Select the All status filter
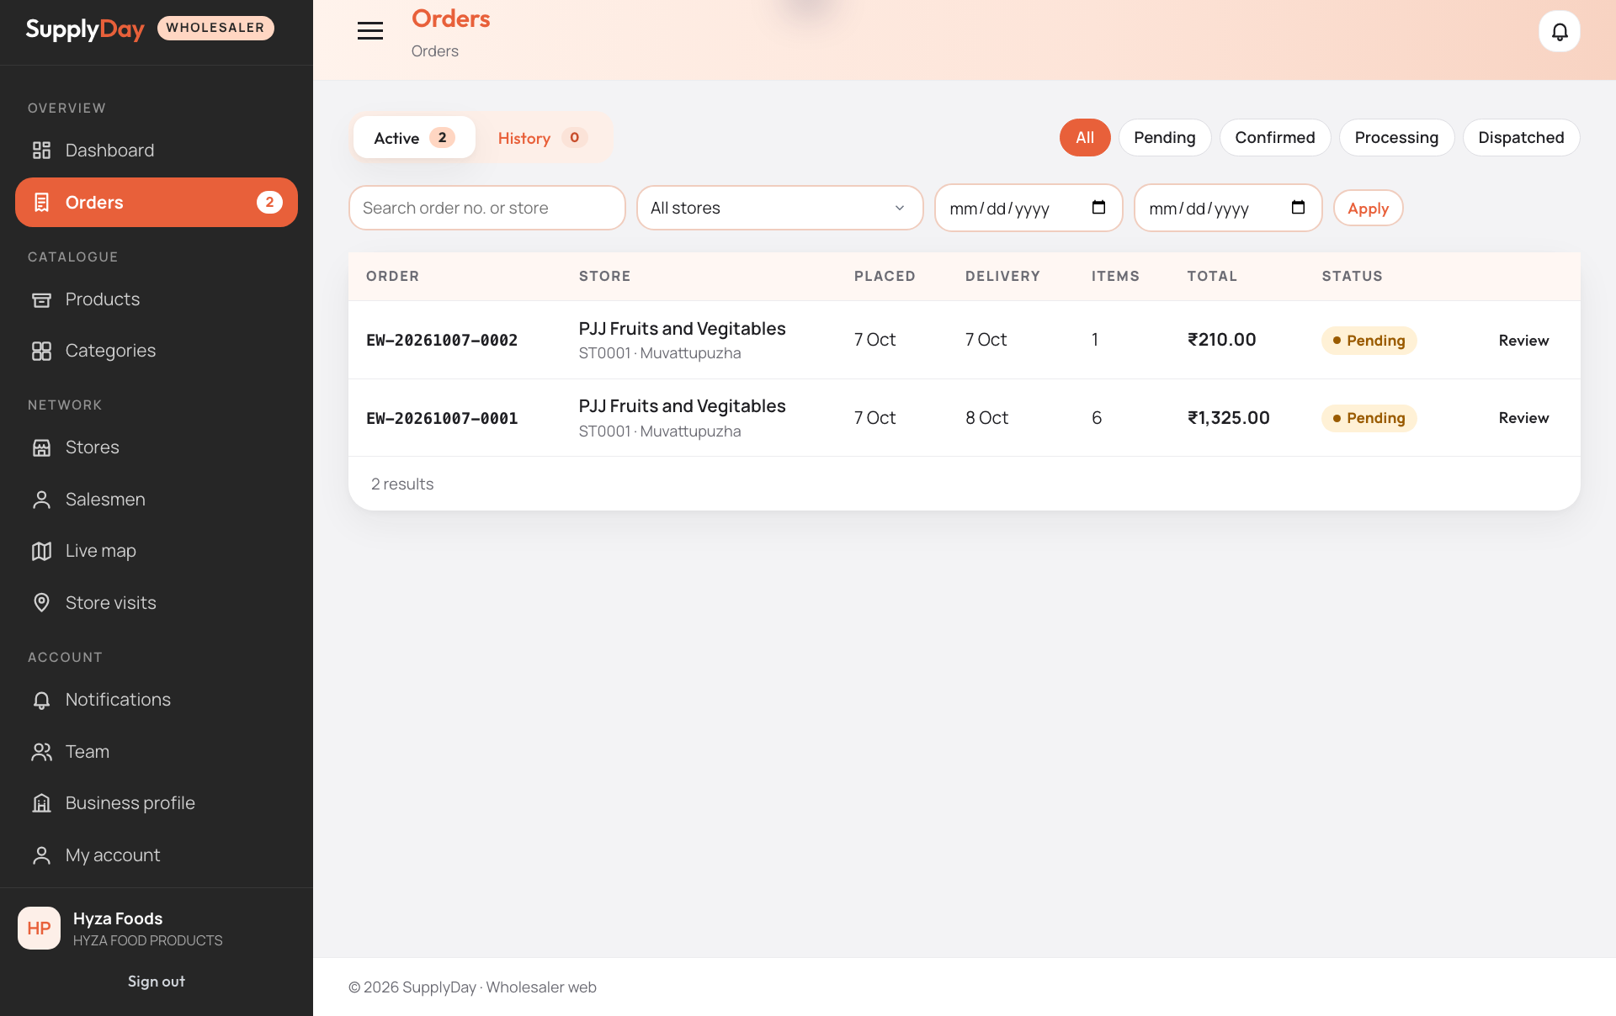Screen dimensions: 1616x1016 point(1085,137)
